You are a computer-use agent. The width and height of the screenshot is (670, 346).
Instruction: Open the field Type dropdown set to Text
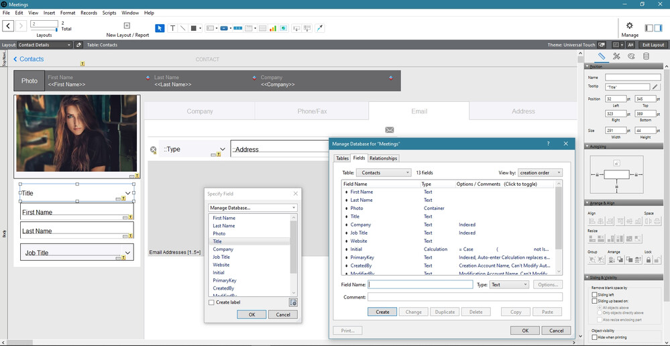click(x=509, y=284)
